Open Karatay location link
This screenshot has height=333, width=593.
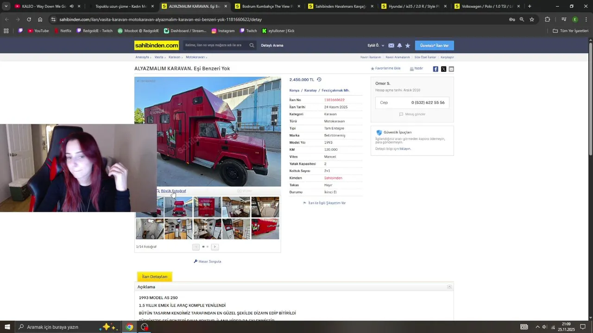coord(310,91)
